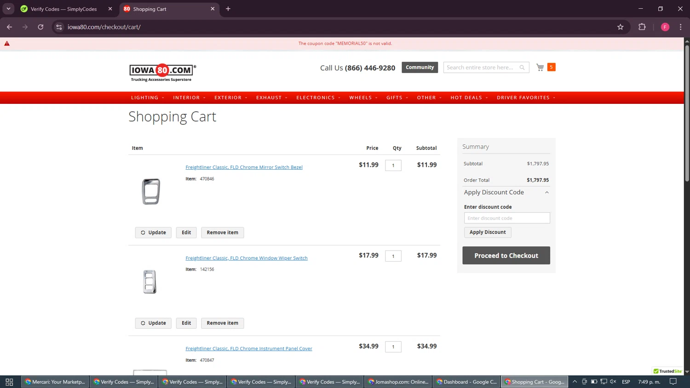This screenshot has height=388, width=690.
Task: Collapse the Apply Discount Code section
Action: coord(506,192)
